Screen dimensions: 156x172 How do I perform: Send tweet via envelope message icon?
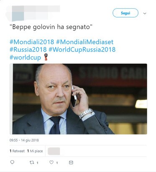click(x=71, y=162)
